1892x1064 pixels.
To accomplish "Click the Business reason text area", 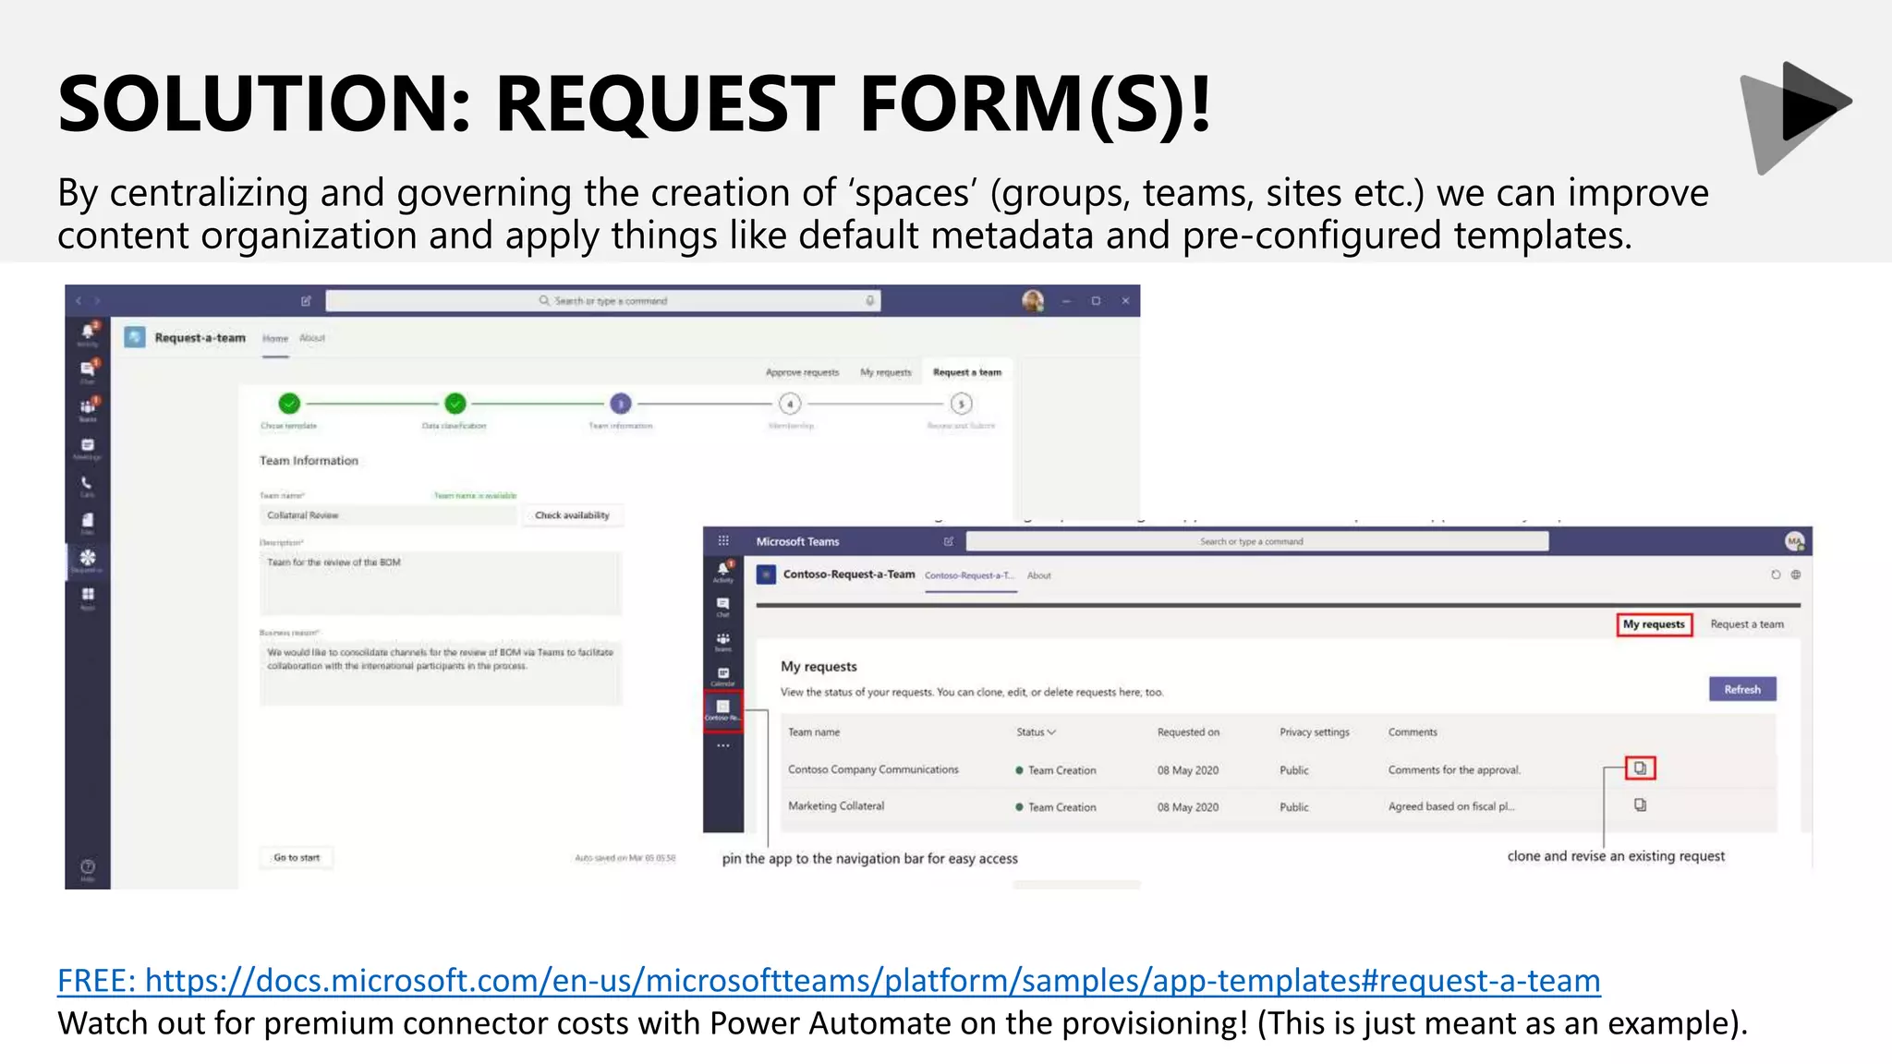I will click(x=441, y=673).
